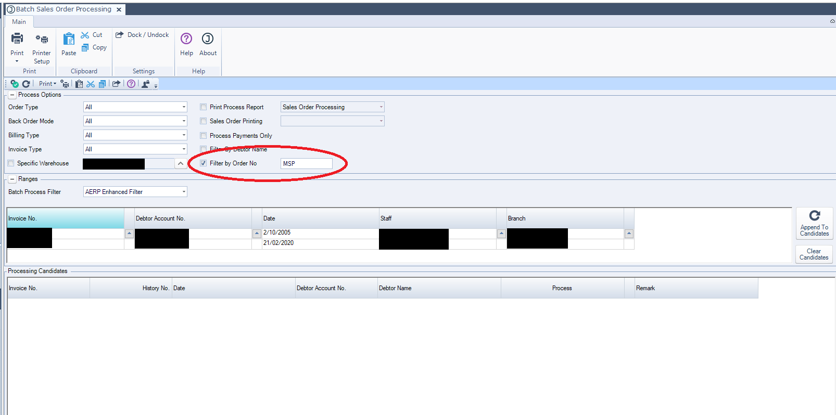This screenshot has width=836, height=415.
Task: Enable Process Payments Only option
Action: click(x=204, y=136)
